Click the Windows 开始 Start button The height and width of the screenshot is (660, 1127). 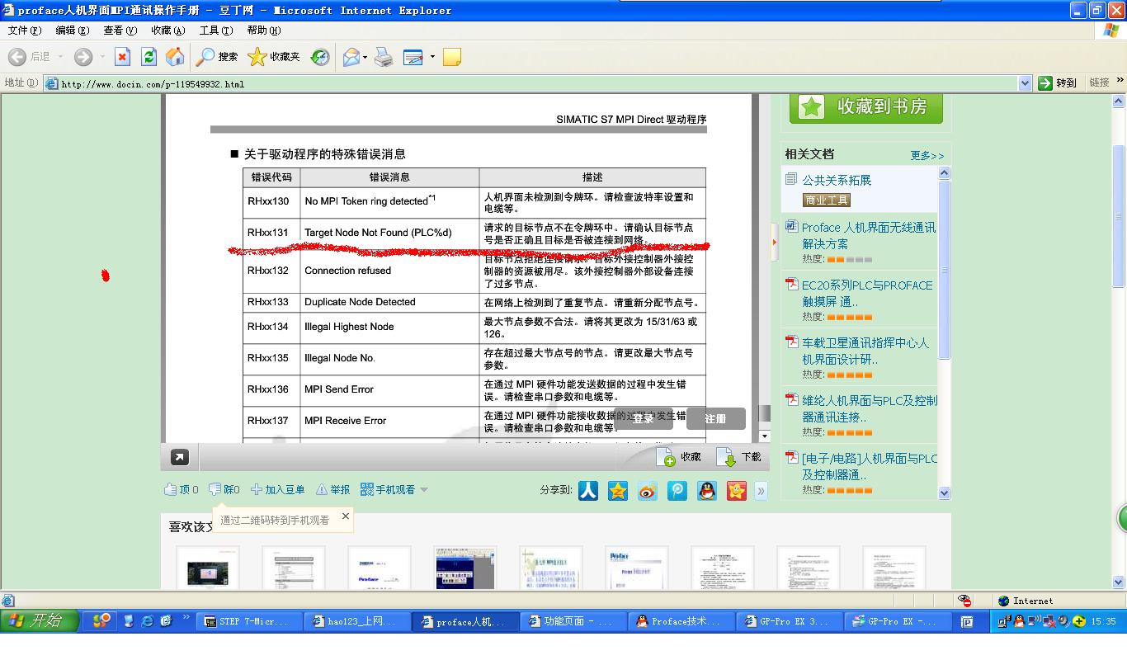click(x=39, y=621)
